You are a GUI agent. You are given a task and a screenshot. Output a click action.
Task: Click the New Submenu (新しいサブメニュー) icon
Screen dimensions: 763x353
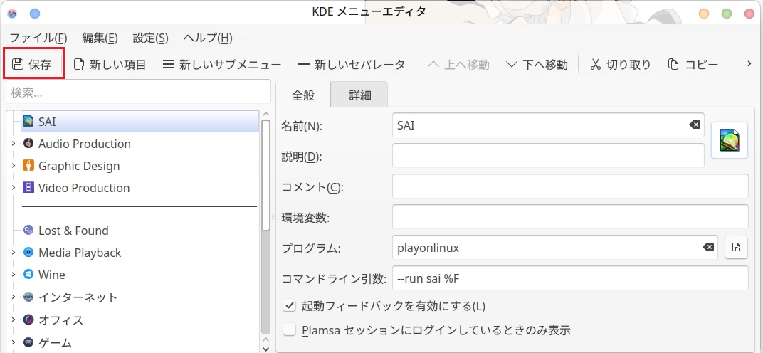click(169, 65)
